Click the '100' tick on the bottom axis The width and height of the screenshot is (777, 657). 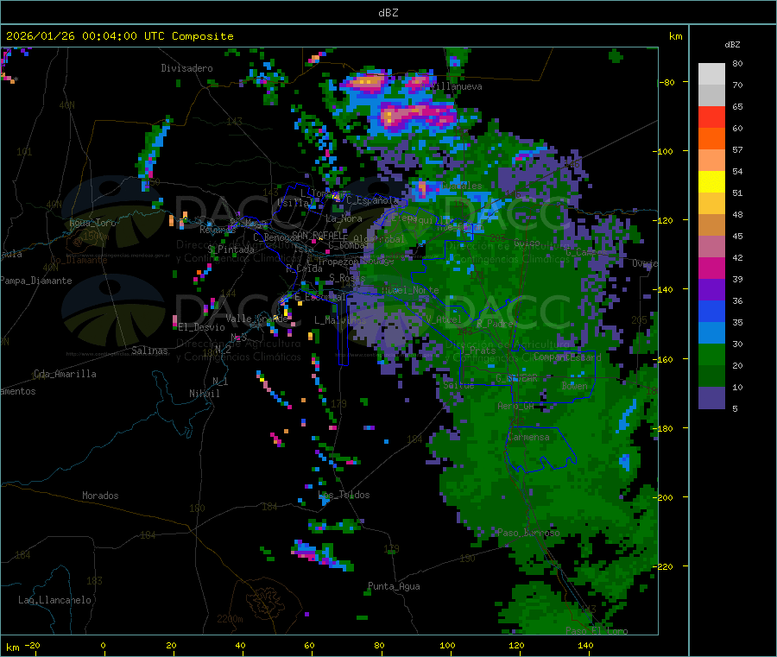(x=447, y=645)
